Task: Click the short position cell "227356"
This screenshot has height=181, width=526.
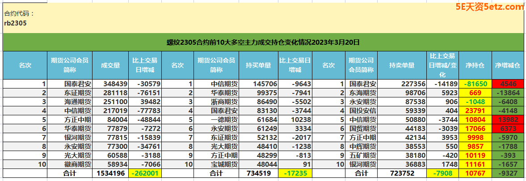Action: pyautogui.click(x=402, y=84)
